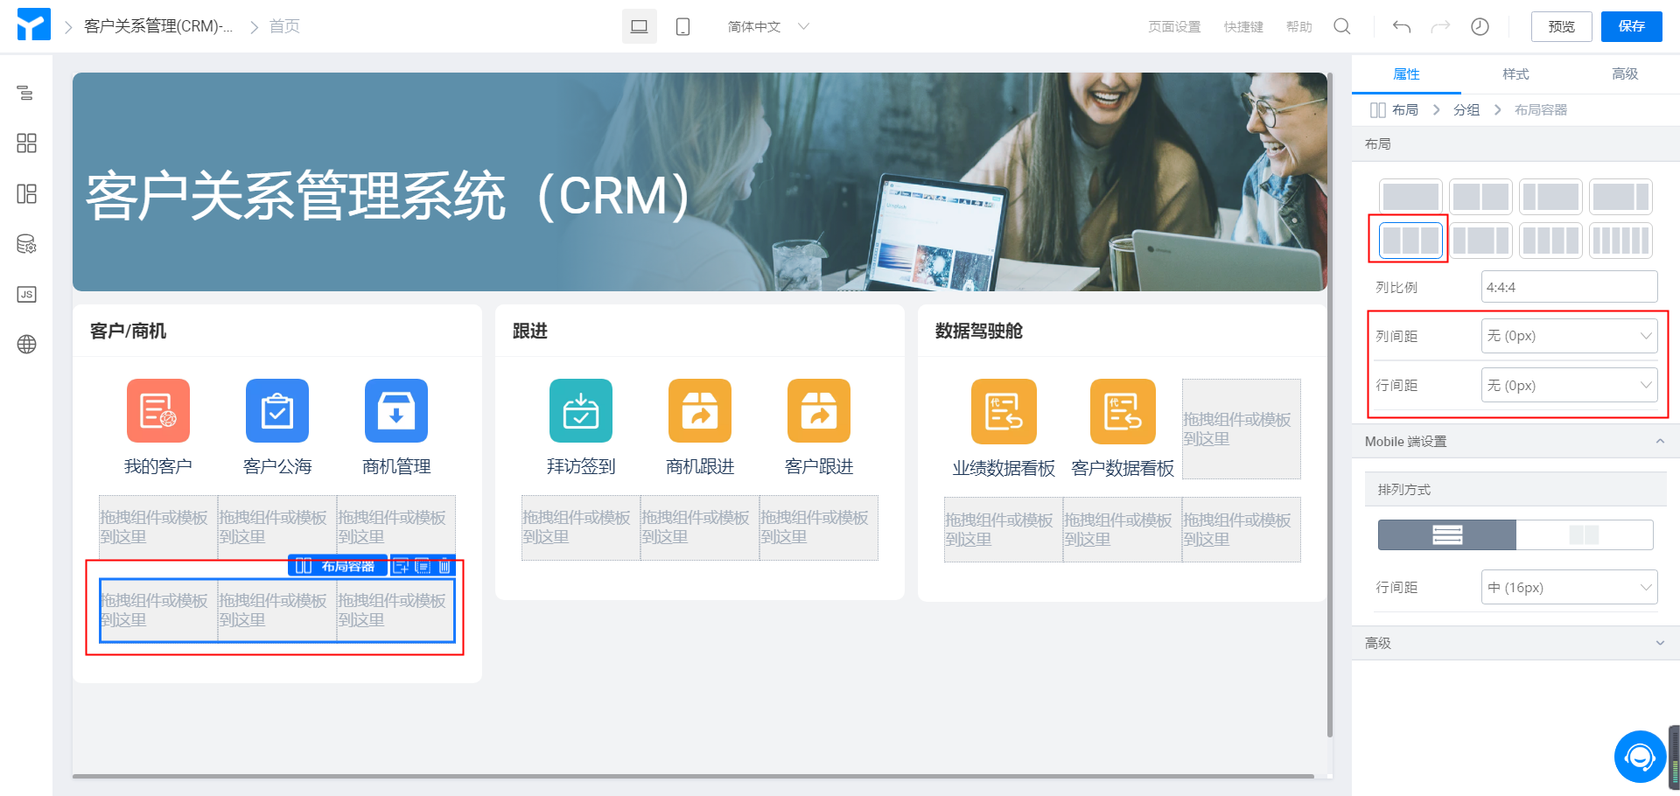Click the 客户跟进 icon
This screenshot has height=796, width=1680.
(819, 410)
